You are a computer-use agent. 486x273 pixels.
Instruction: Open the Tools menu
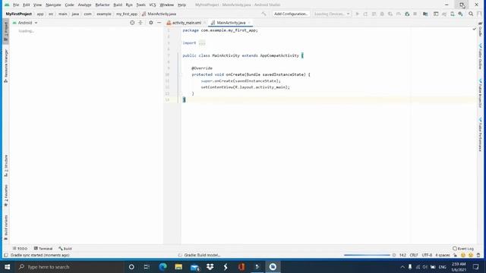(x=140, y=5)
